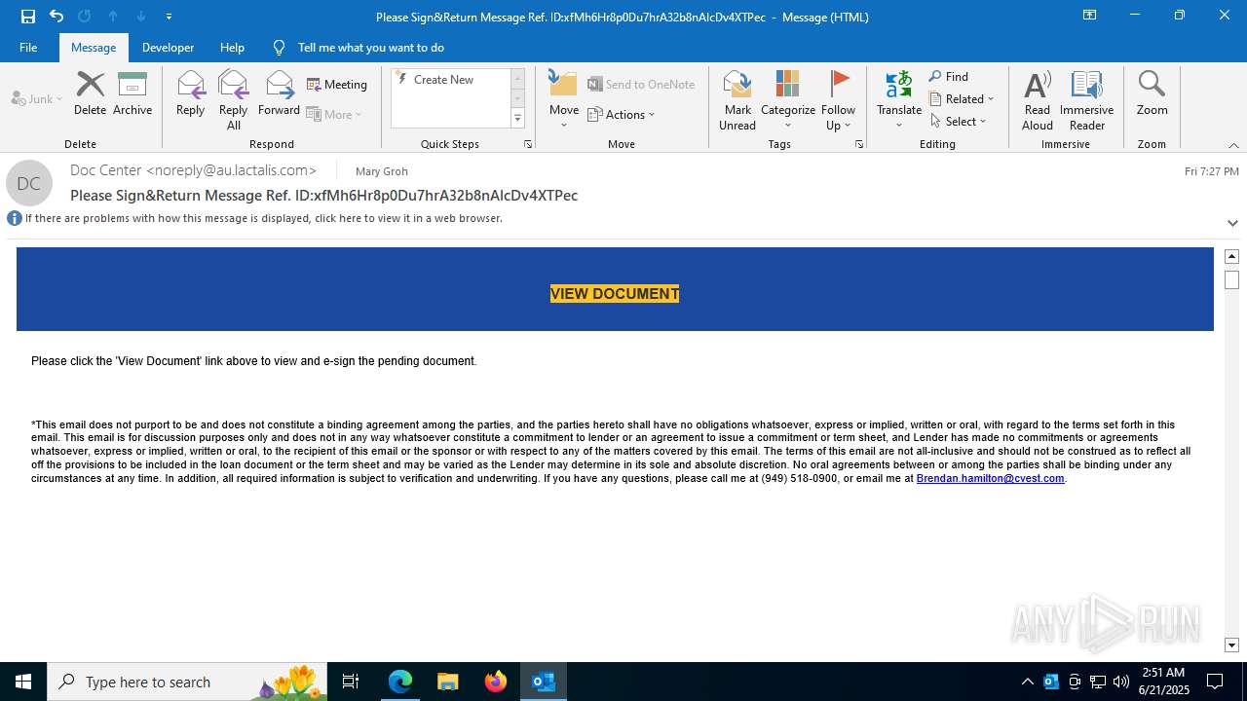Click the message scrollbar thumb
The image size is (1247, 701).
pos(1231,279)
